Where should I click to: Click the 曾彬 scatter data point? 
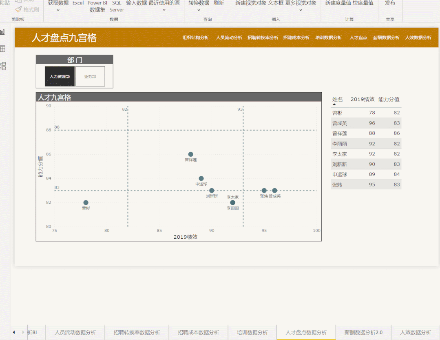point(86,202)
